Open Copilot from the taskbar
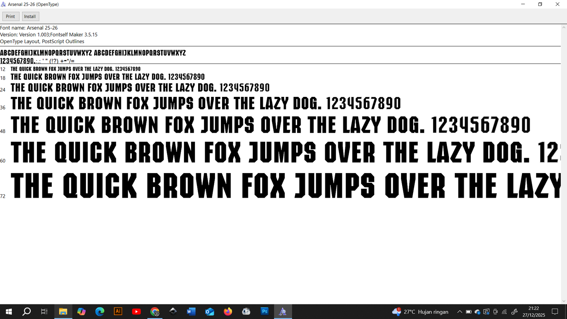 [x=82, y=311]
